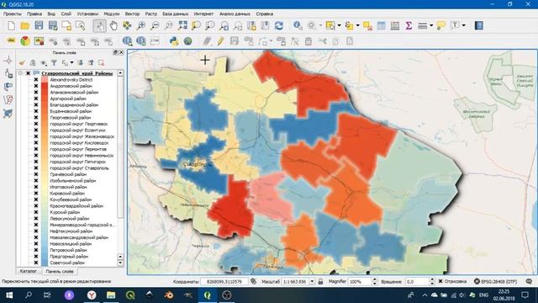Toggle editing with the pencil icon
Viewport: 538px width, 303px height.
point(220,41)
